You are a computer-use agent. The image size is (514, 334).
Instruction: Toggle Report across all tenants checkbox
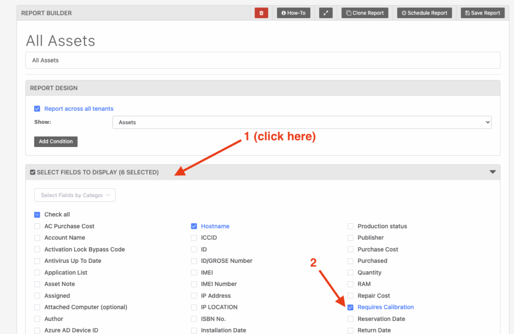(37, 109)
